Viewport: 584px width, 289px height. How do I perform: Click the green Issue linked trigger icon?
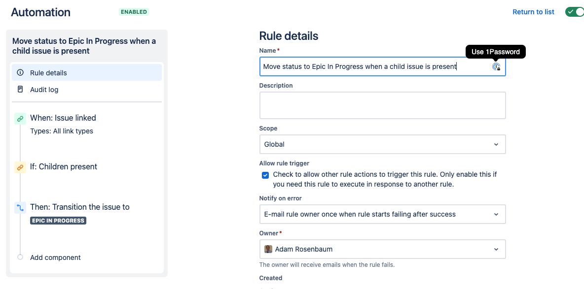[x=20, y=119]
